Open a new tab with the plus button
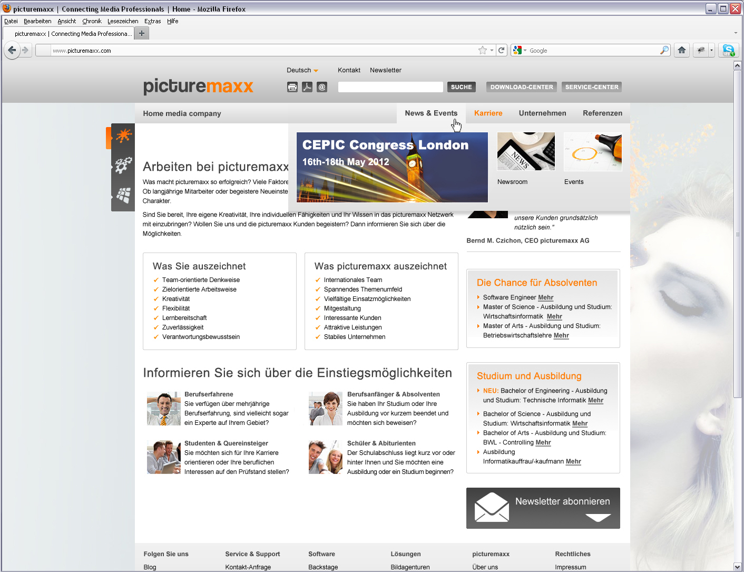 pos(141,33)
